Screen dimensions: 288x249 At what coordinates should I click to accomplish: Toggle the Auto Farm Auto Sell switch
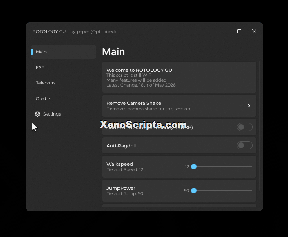[244, 127]
